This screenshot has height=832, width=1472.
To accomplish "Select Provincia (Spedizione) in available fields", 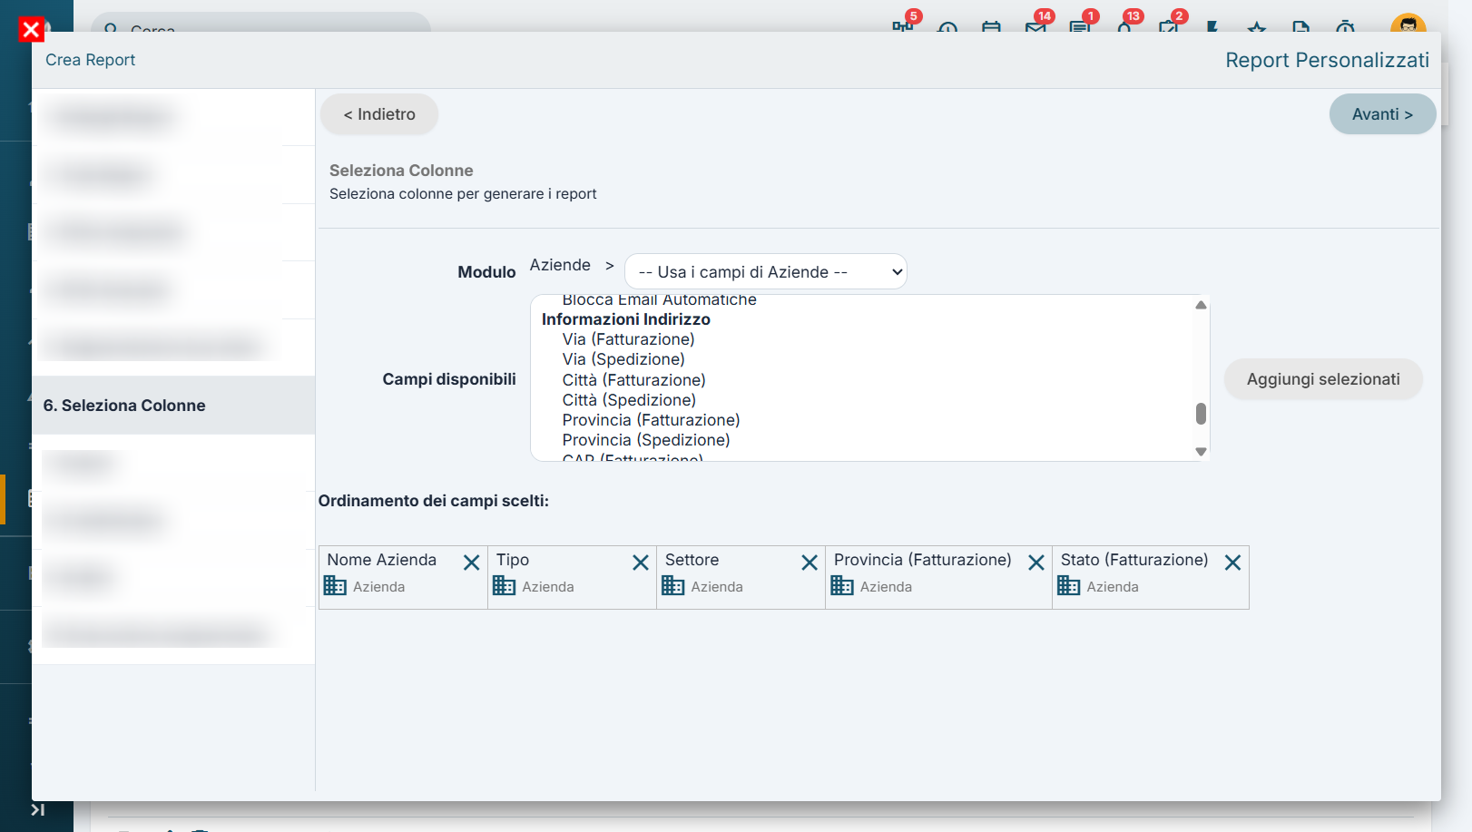I will (646, 440).
